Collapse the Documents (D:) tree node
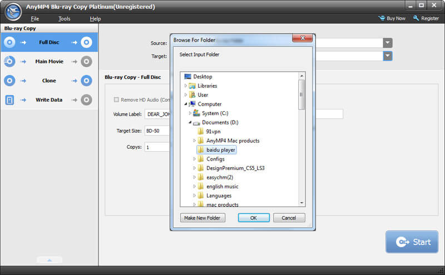This screenshot has height=275, width=445. tap(190, 122)
